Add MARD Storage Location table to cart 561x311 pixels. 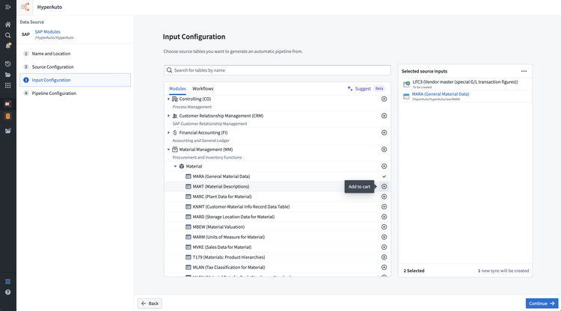[x=384, y=217]
